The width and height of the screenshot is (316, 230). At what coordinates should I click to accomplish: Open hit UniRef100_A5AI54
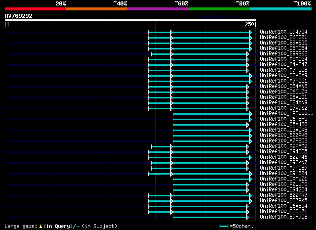tap(283, 59)
